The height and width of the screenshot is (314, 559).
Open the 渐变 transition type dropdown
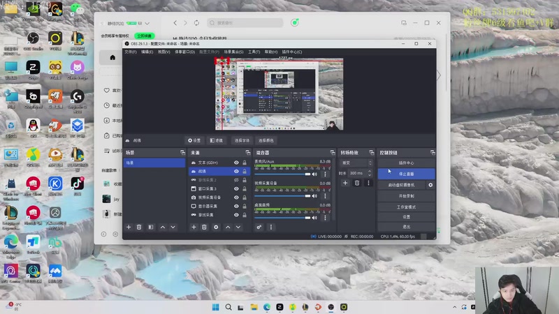(357, 163)
